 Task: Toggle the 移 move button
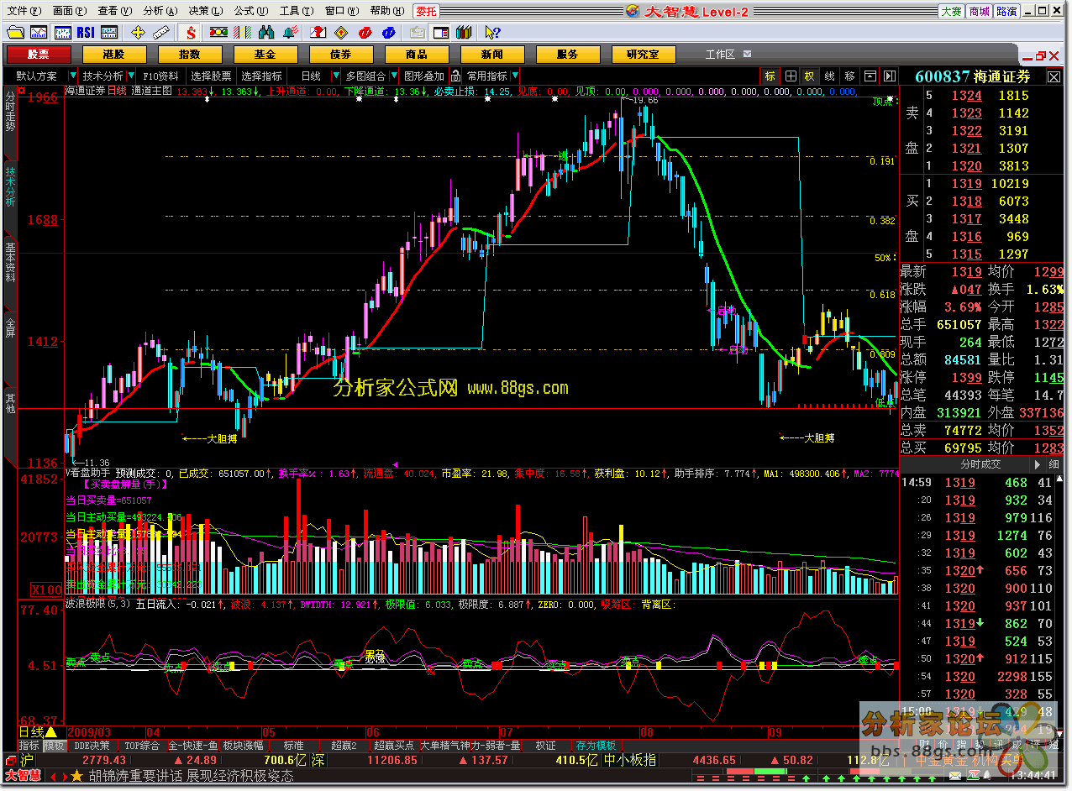(850, 76)
